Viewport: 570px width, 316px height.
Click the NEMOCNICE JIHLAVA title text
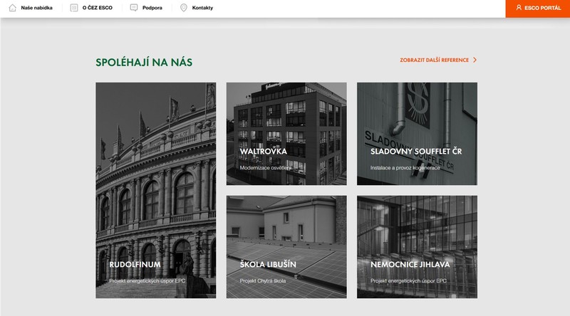(410, 265)
